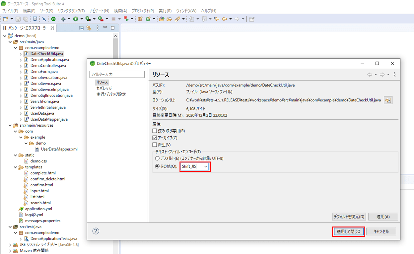Select the デフォルト encoding radio button
Image resolution: width=414 pixels, height=254 pixels.
(x=157, y=159)
